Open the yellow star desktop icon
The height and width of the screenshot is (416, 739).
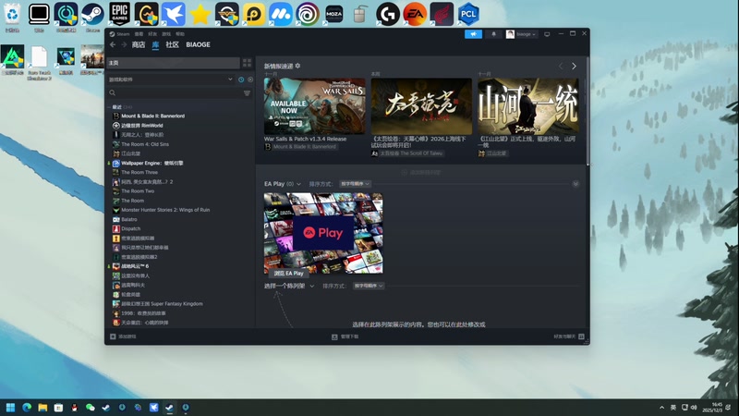point(200,14)
